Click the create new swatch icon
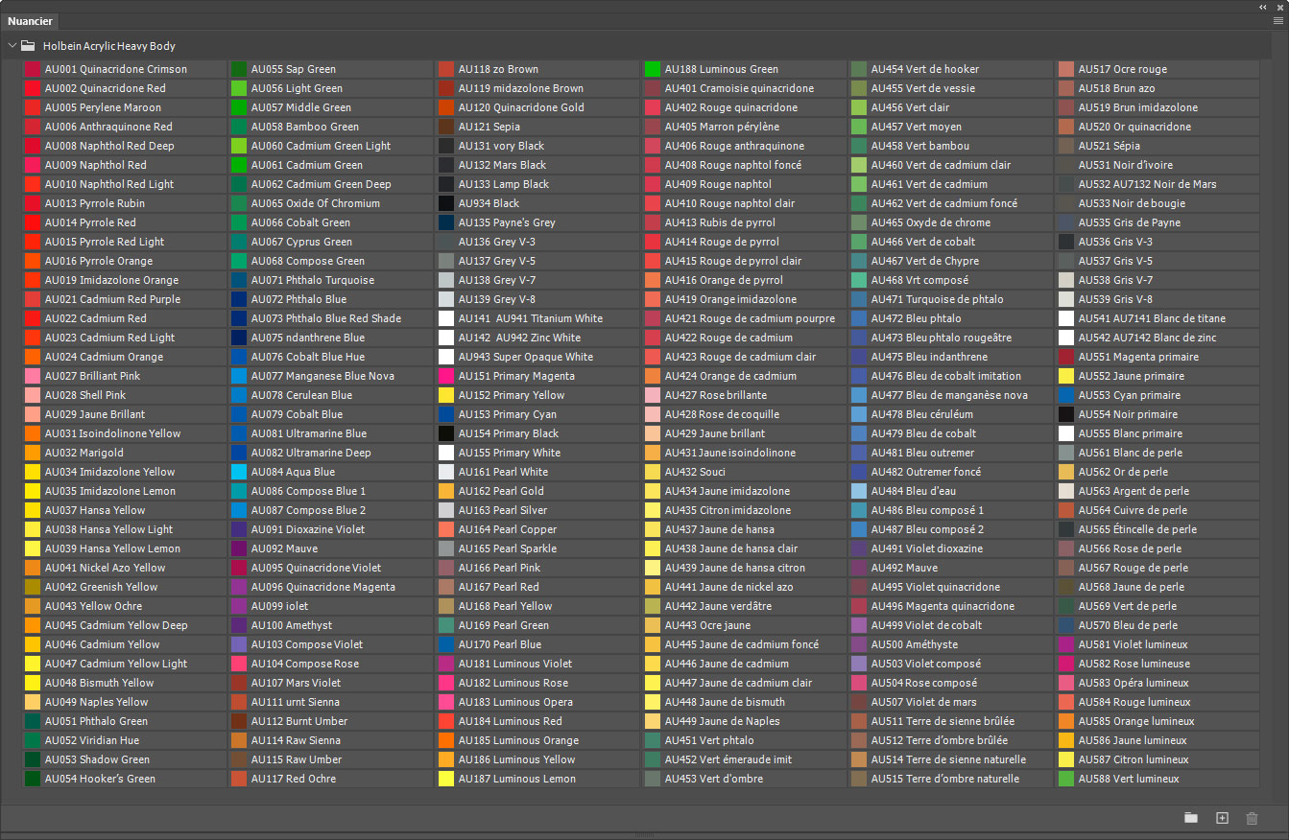 (1222, 818)
